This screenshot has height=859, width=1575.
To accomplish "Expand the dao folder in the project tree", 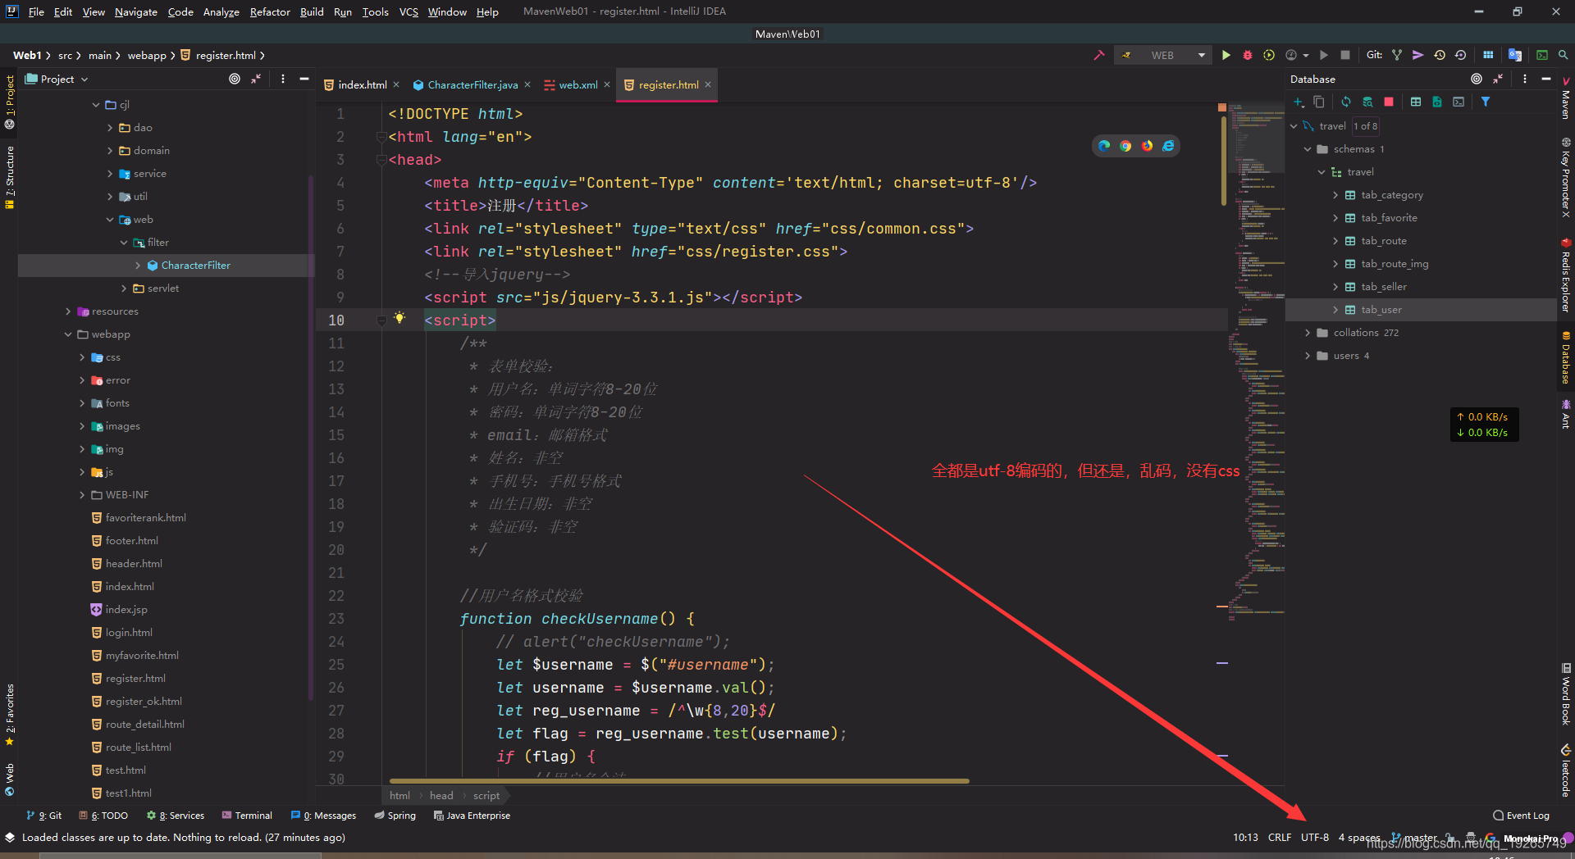I will click(x=110, y=128).
